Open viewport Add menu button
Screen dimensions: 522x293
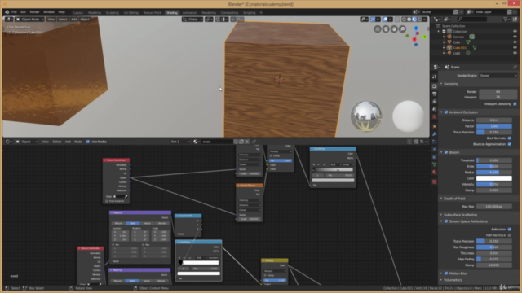coord(74,20)
